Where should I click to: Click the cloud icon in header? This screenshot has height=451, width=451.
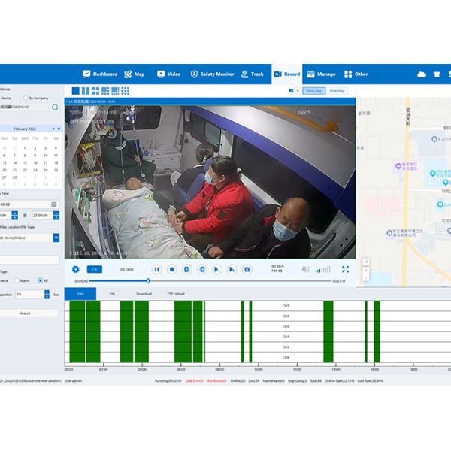tap(422, 74)
